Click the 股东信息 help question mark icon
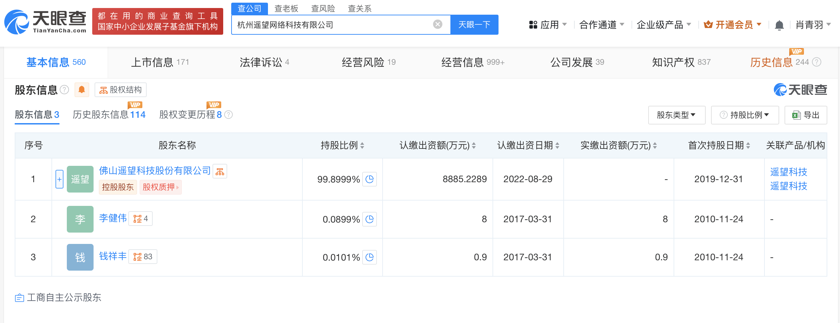The height and width of the screenshot is (323, 840). tap(64, 90)
